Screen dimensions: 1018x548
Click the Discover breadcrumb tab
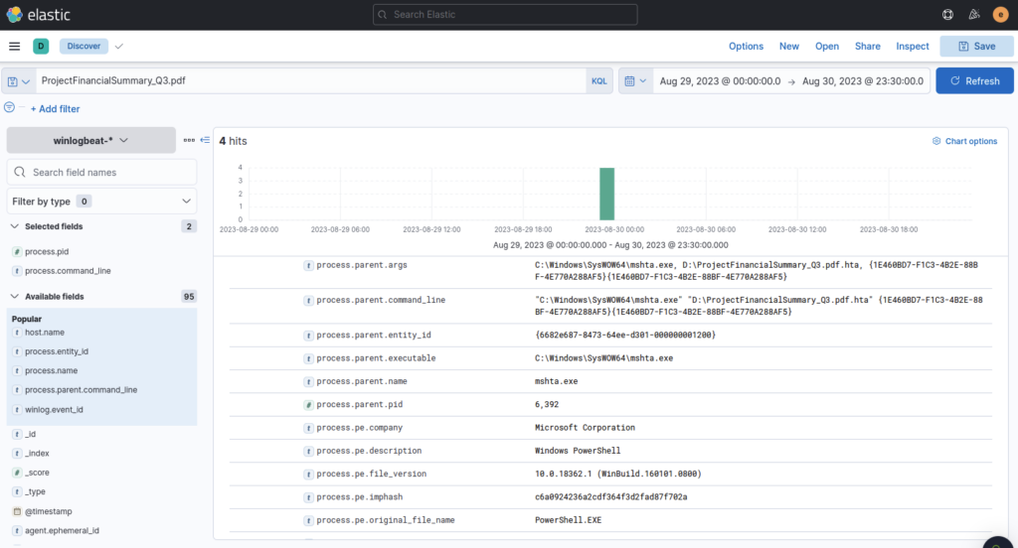click(x=84, y=46)
